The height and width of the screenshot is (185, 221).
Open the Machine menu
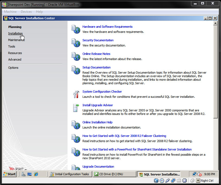point(10,12)
